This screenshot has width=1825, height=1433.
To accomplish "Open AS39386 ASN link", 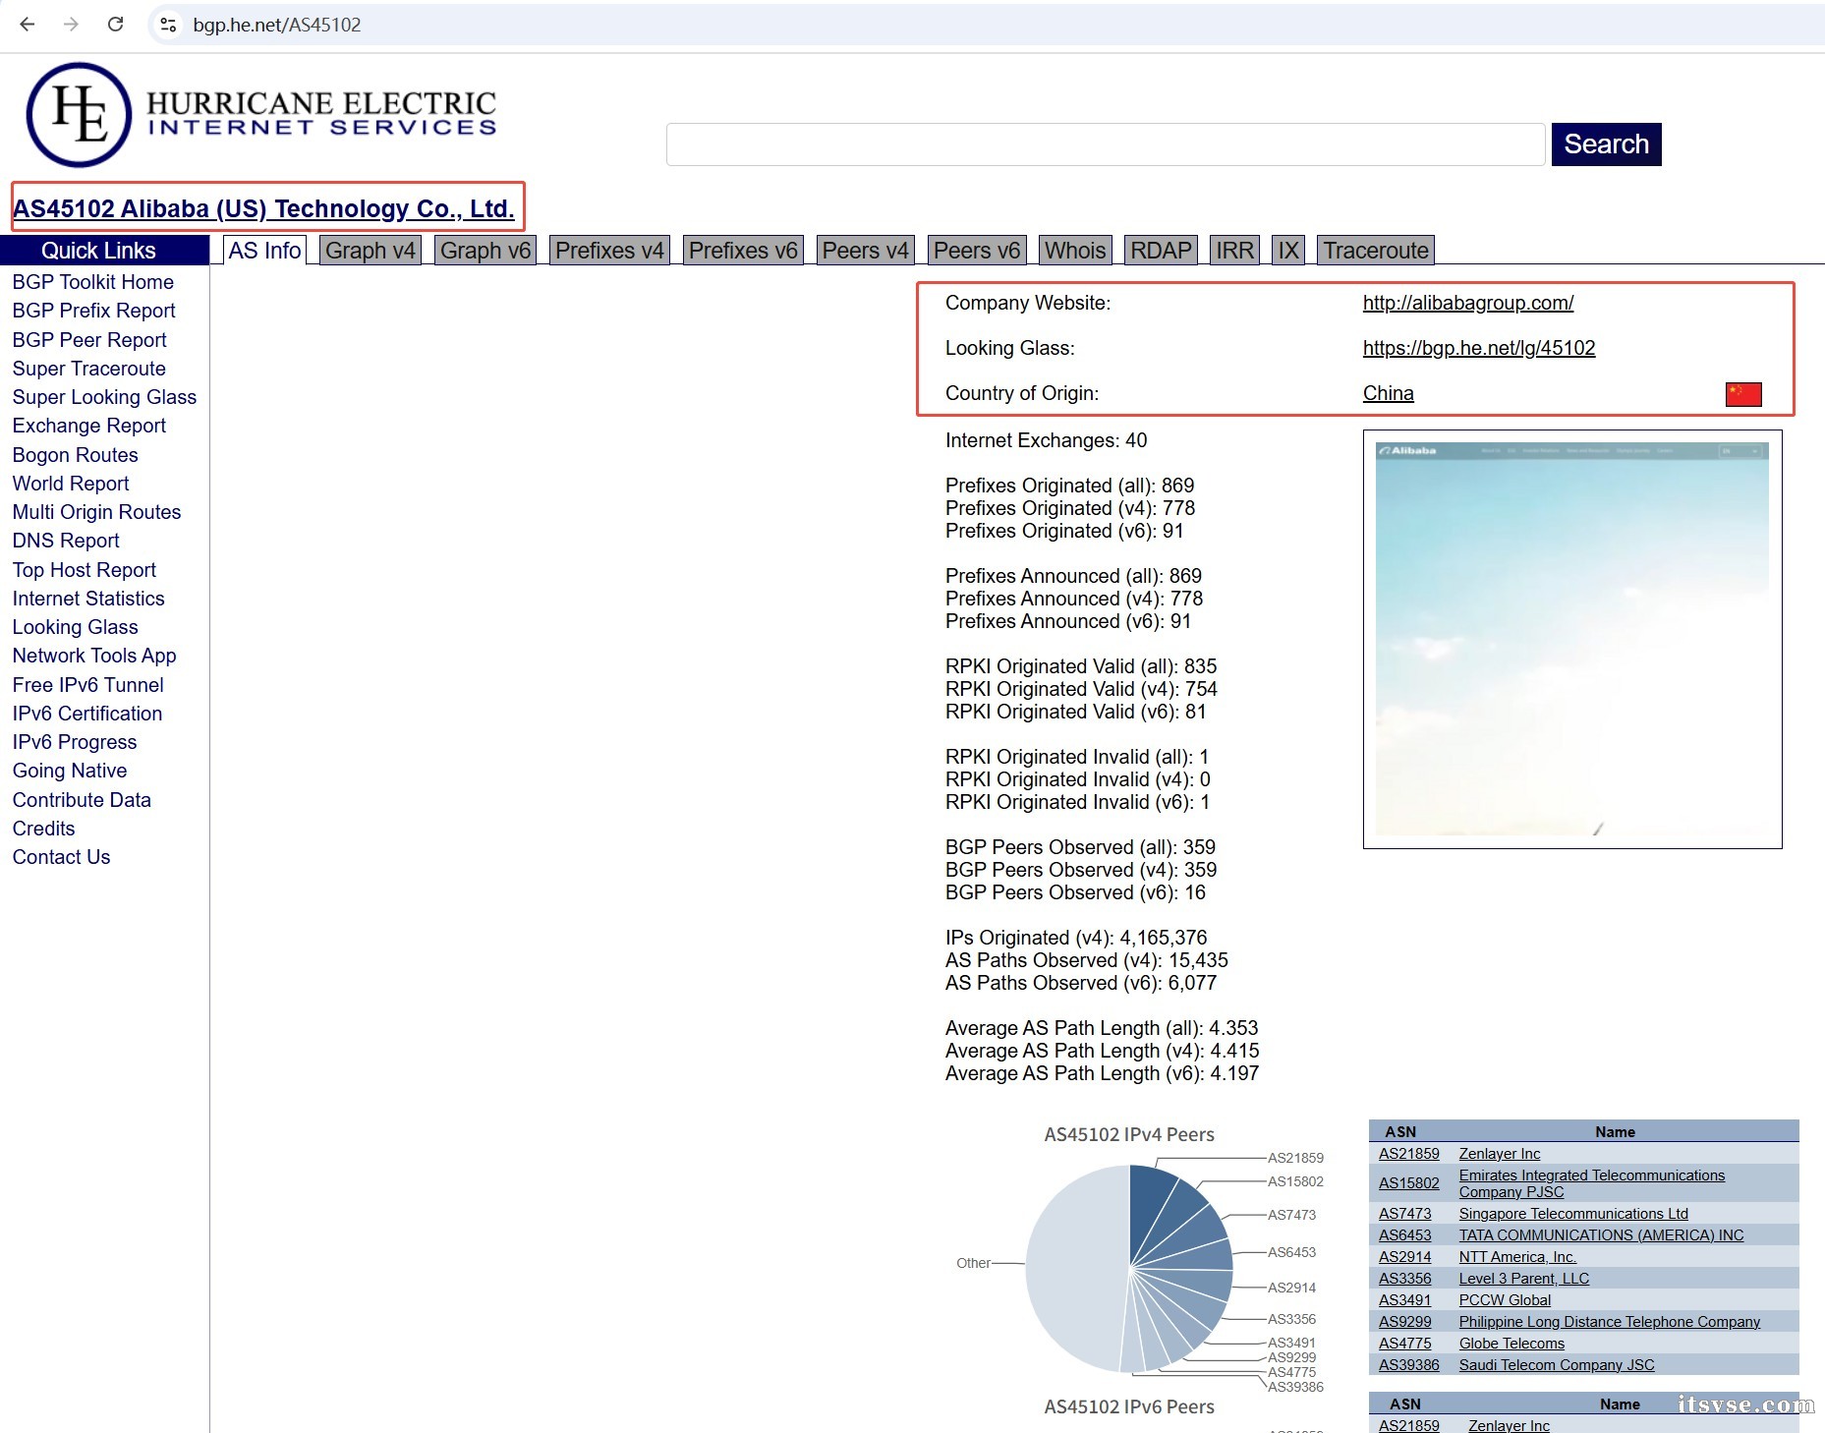I will (1409, 1365).
